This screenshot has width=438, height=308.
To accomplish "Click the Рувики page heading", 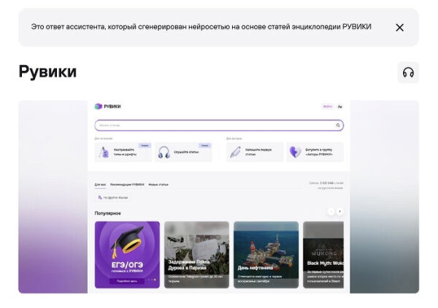I will 47,72.
